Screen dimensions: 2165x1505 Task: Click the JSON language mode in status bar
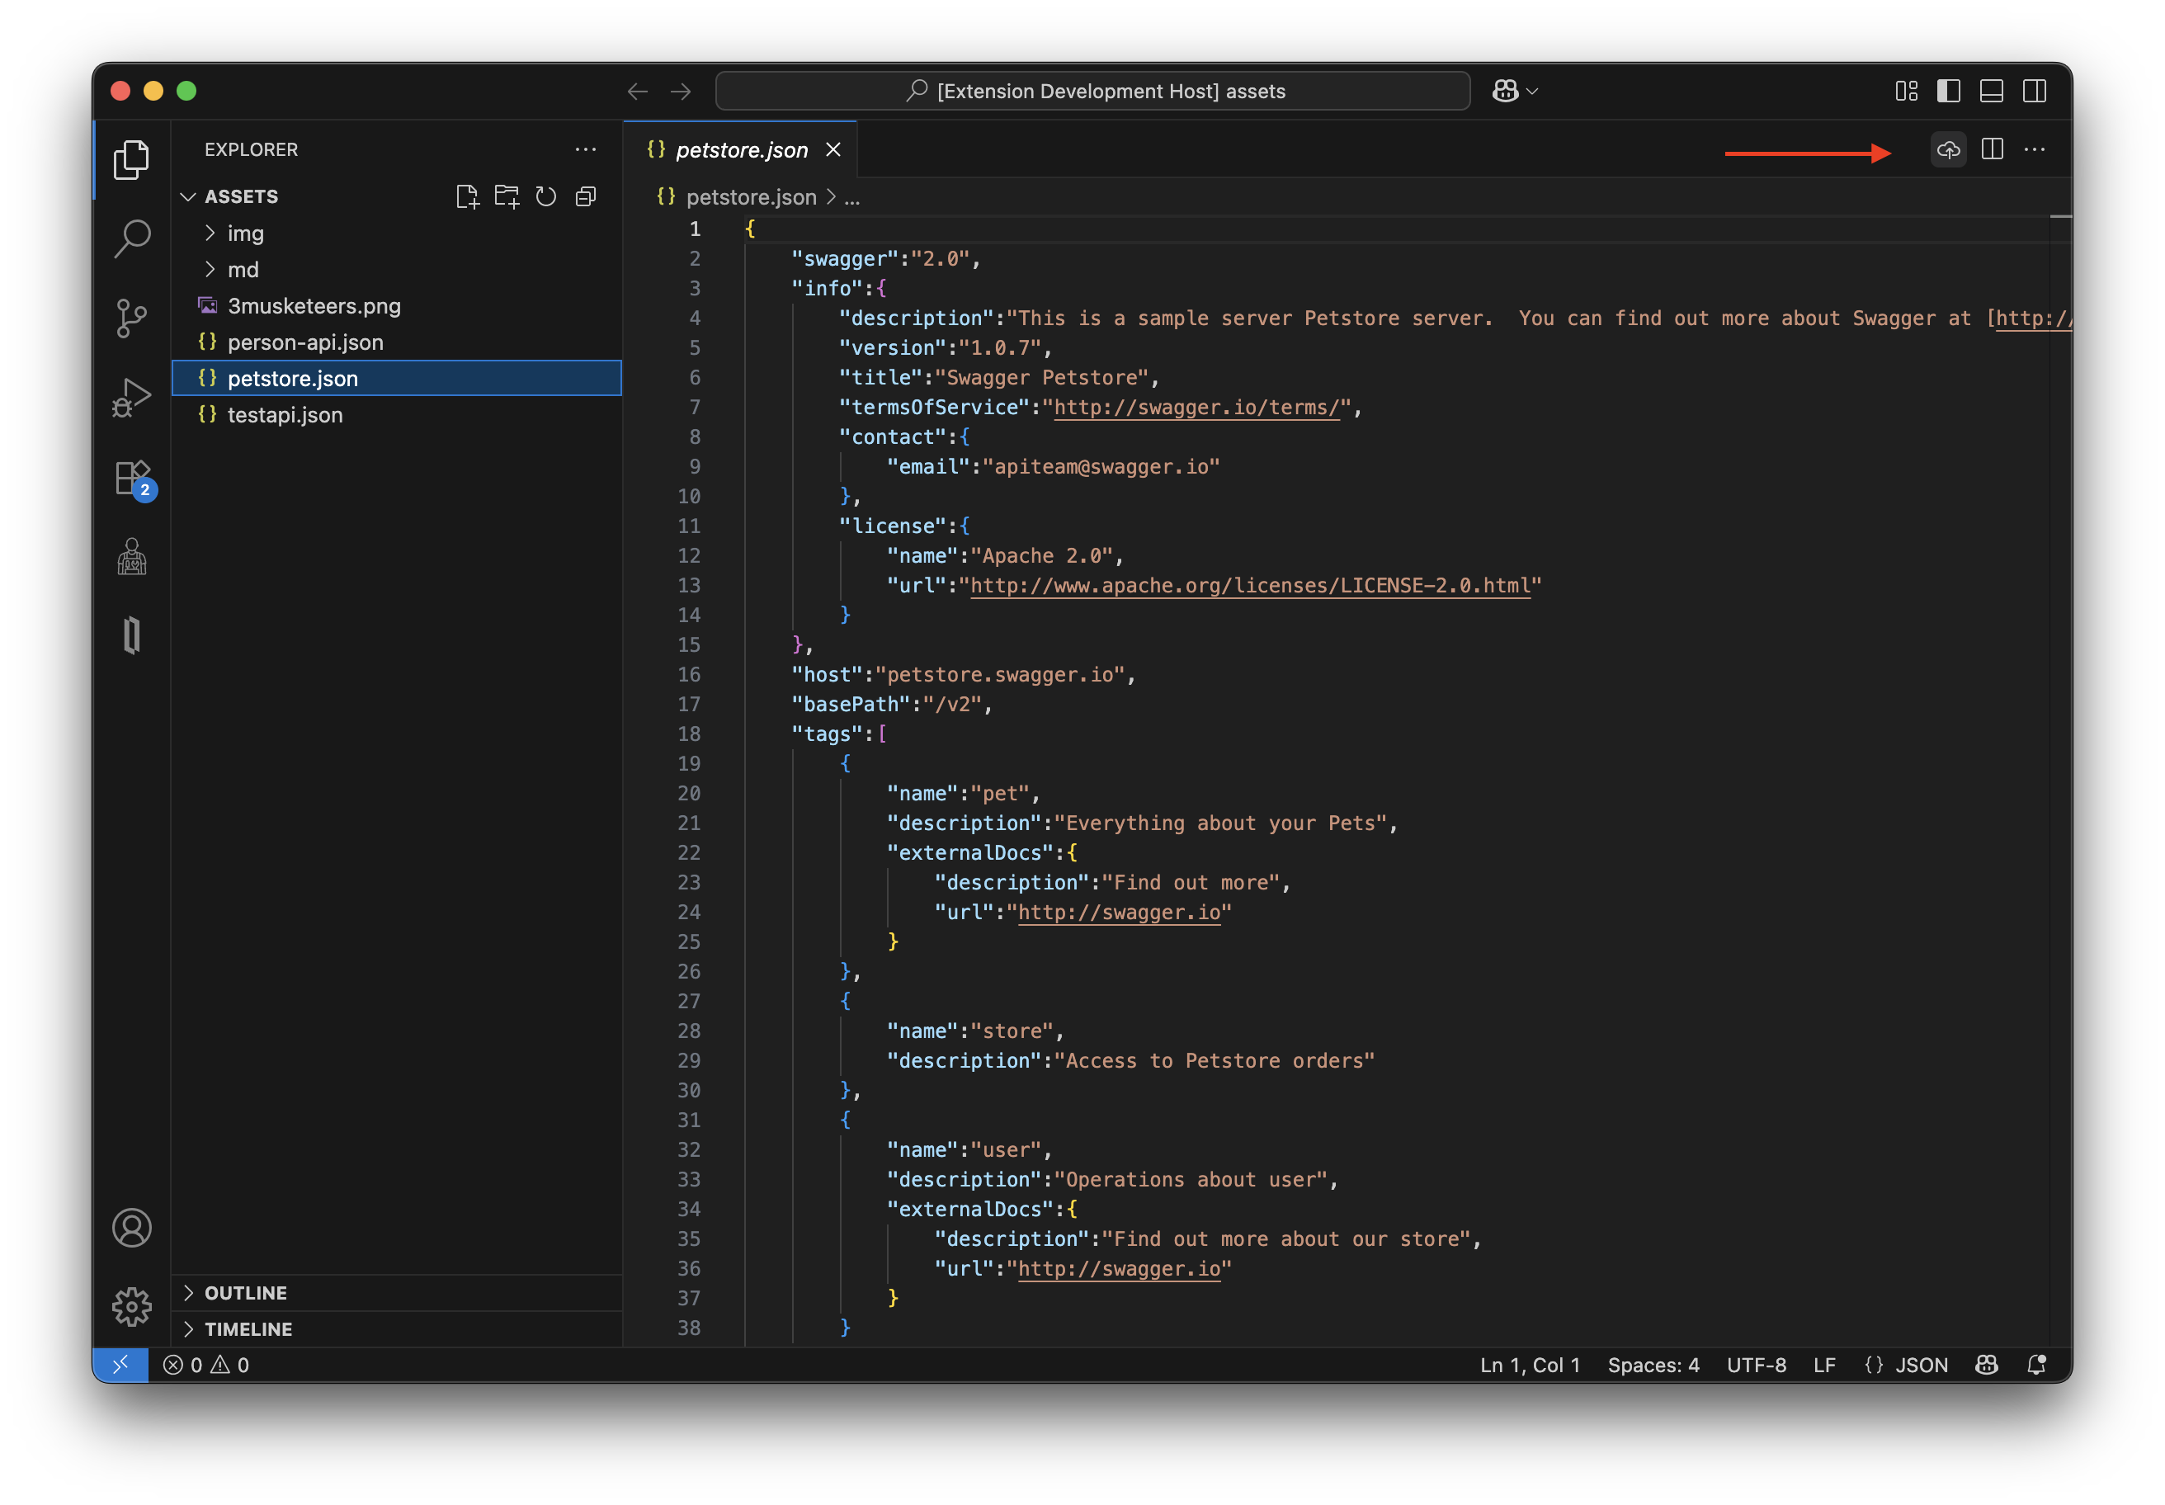[x=1921, y=1365]
